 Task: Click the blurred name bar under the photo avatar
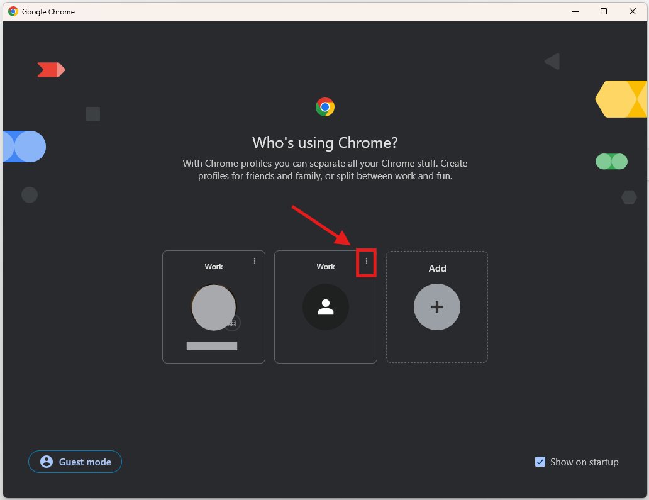coord(212,346)
